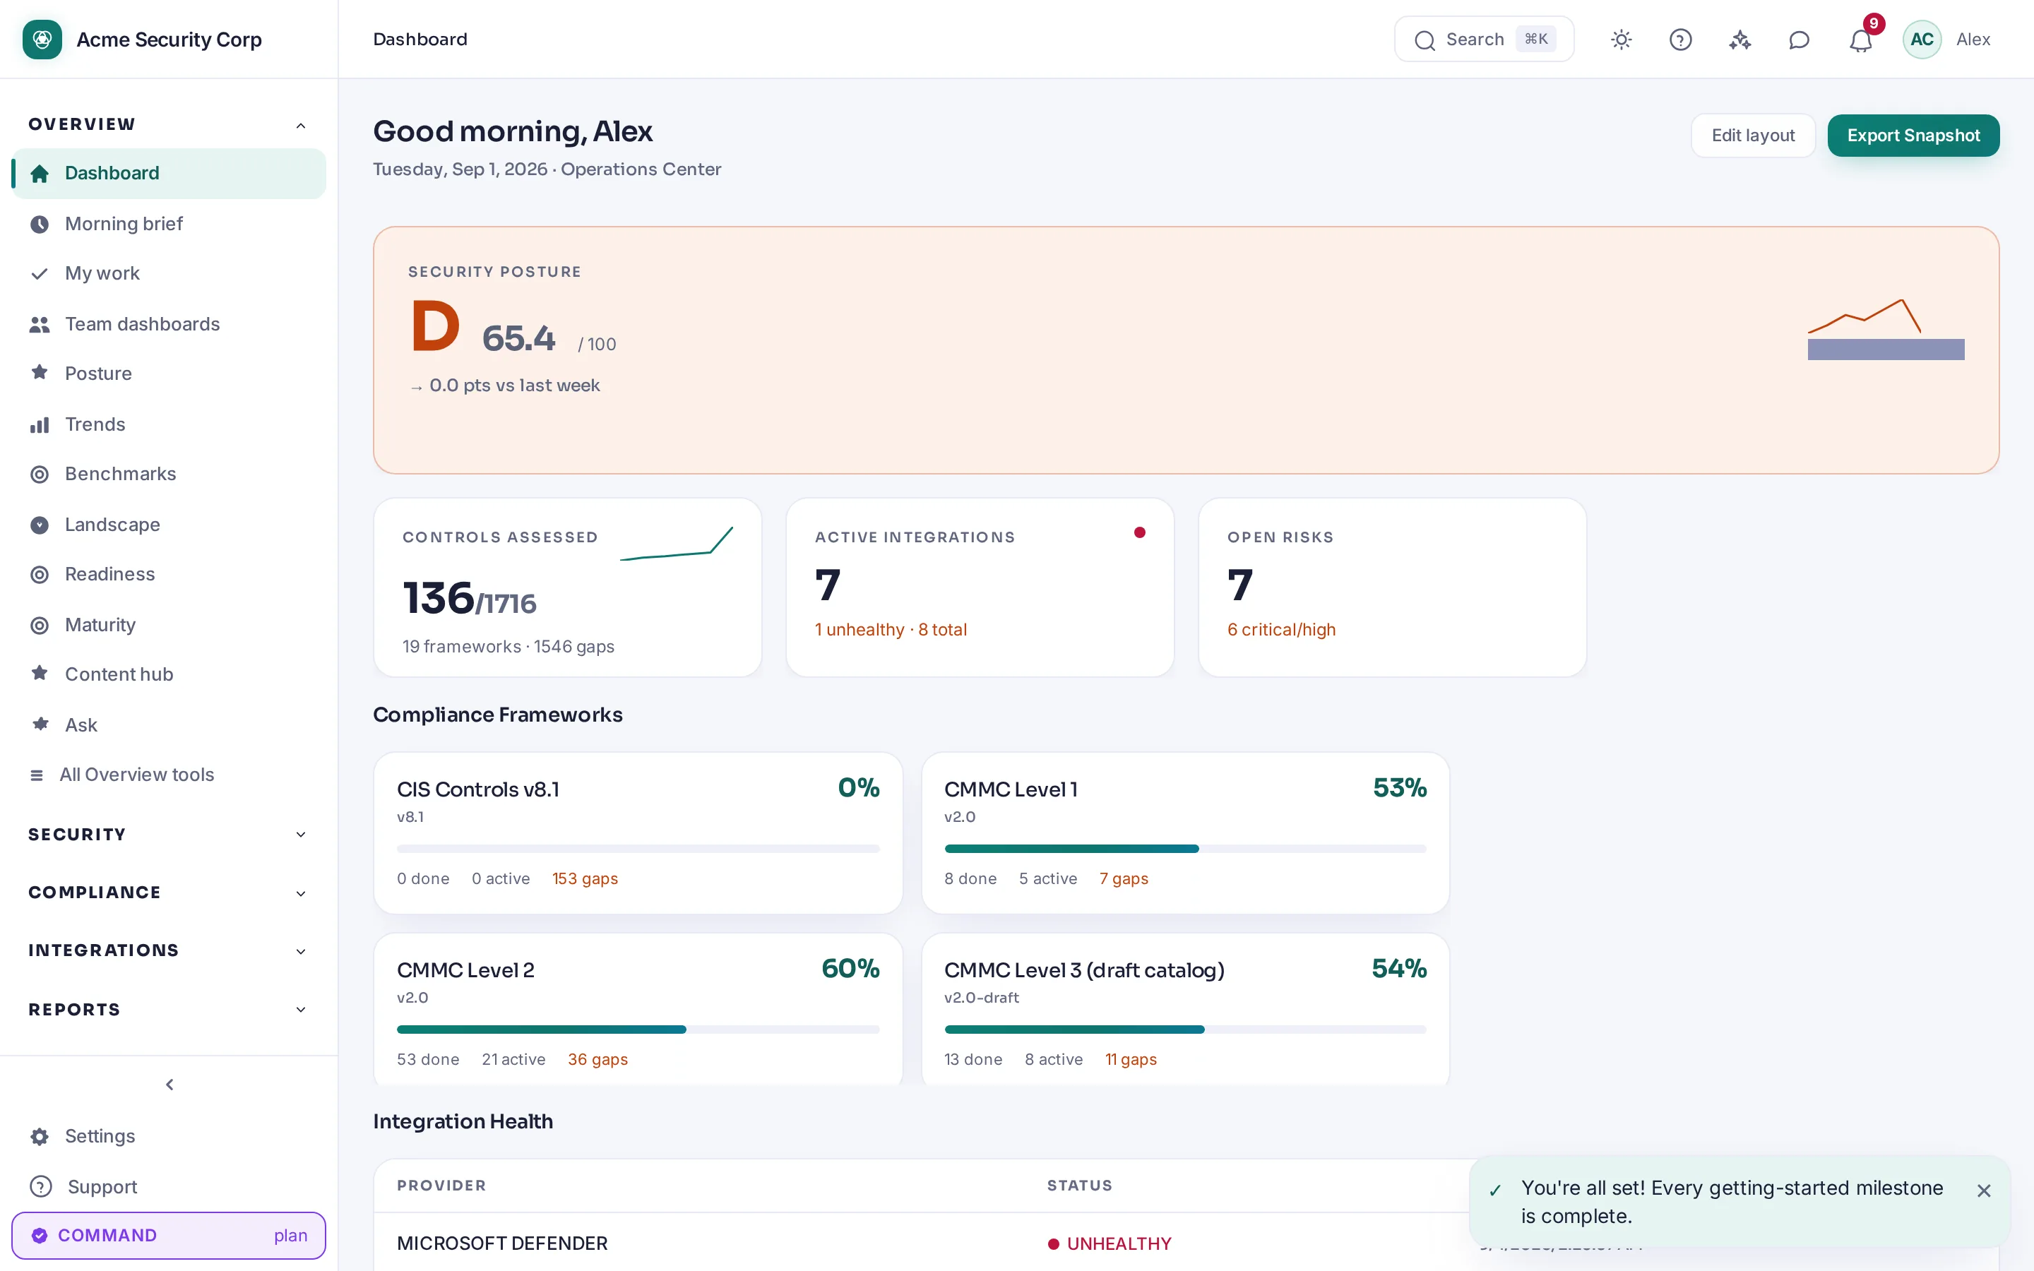Dismiss the getting-started toast notification

click(1984, 1191)
